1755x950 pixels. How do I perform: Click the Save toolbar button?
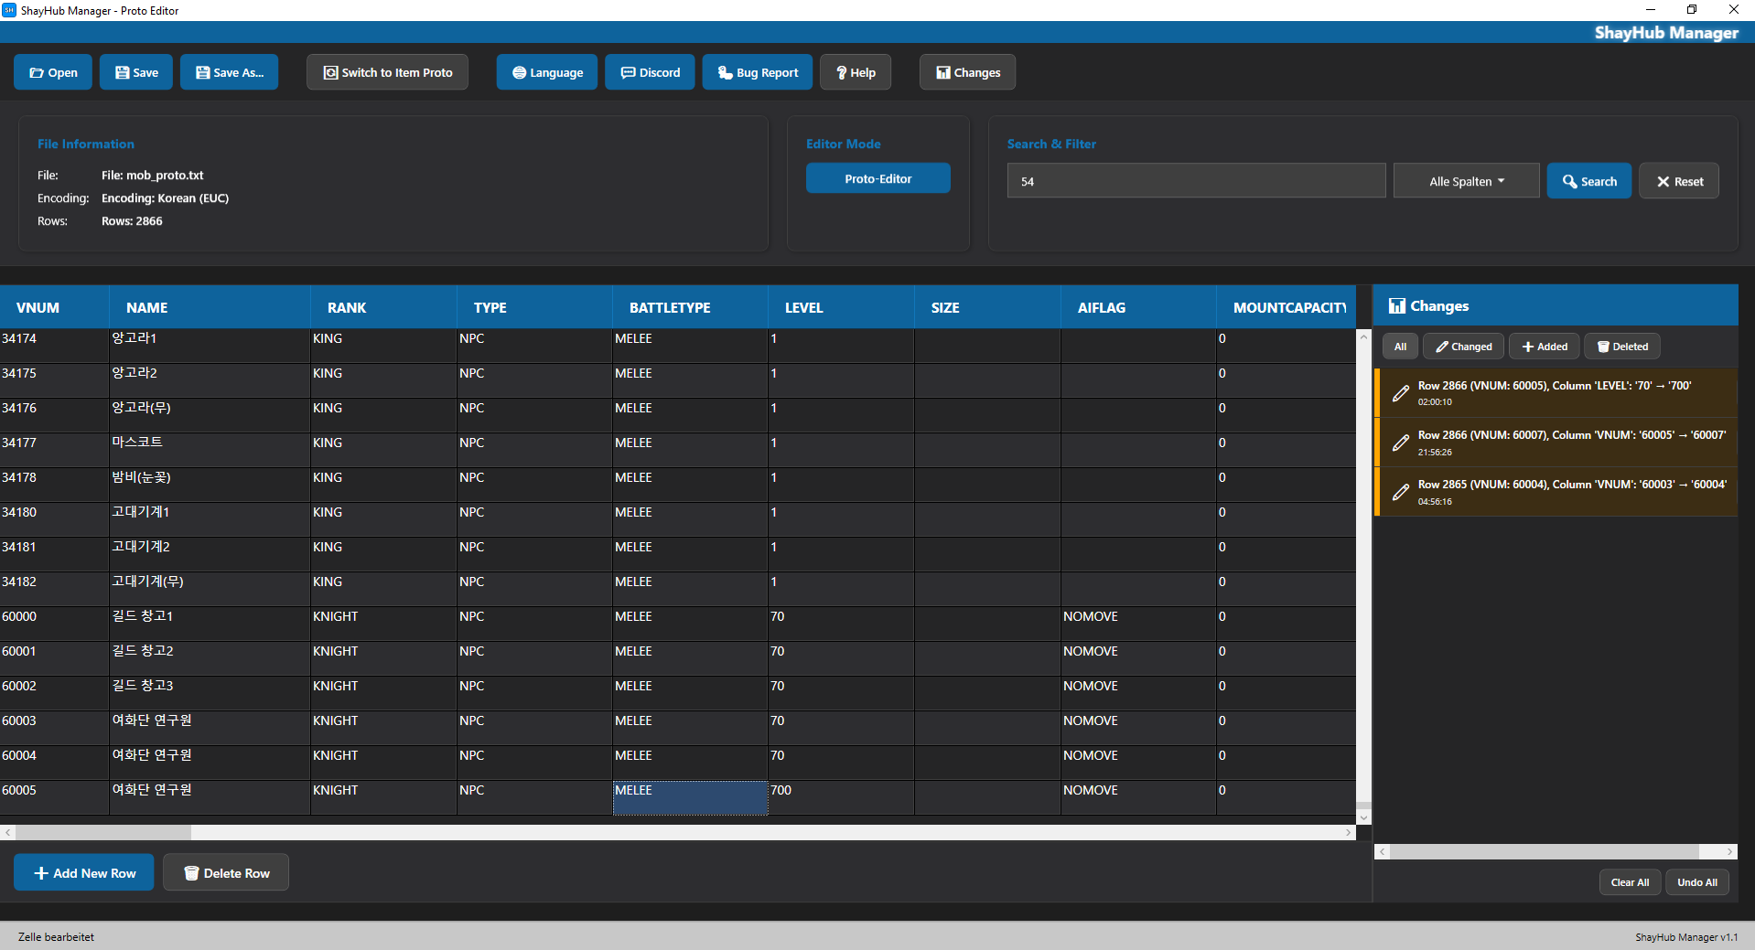136,72
